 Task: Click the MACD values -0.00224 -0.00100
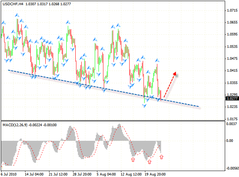point(43,125)
